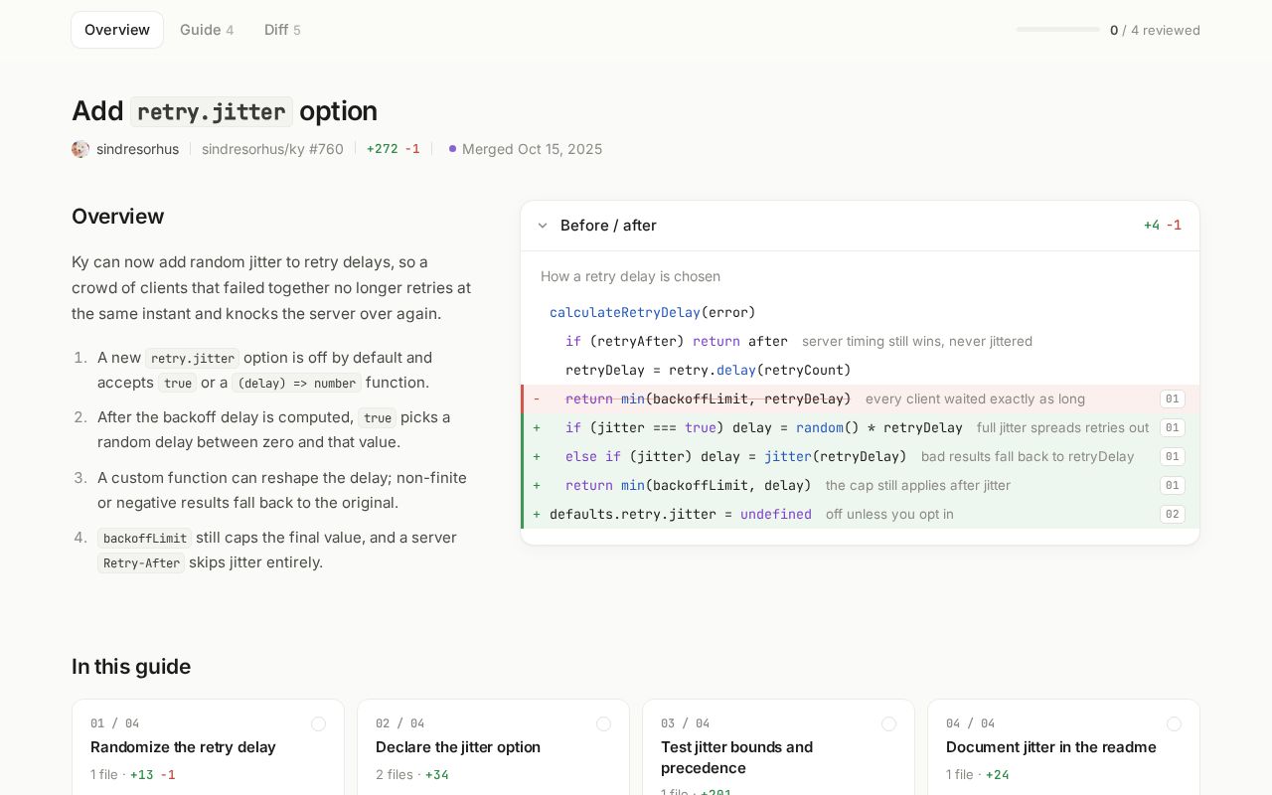Open the sindresorhus/ky #760 link
The width and height of the screenshot is (1272, 795).
pyautogui.click(x=272, y=149)
